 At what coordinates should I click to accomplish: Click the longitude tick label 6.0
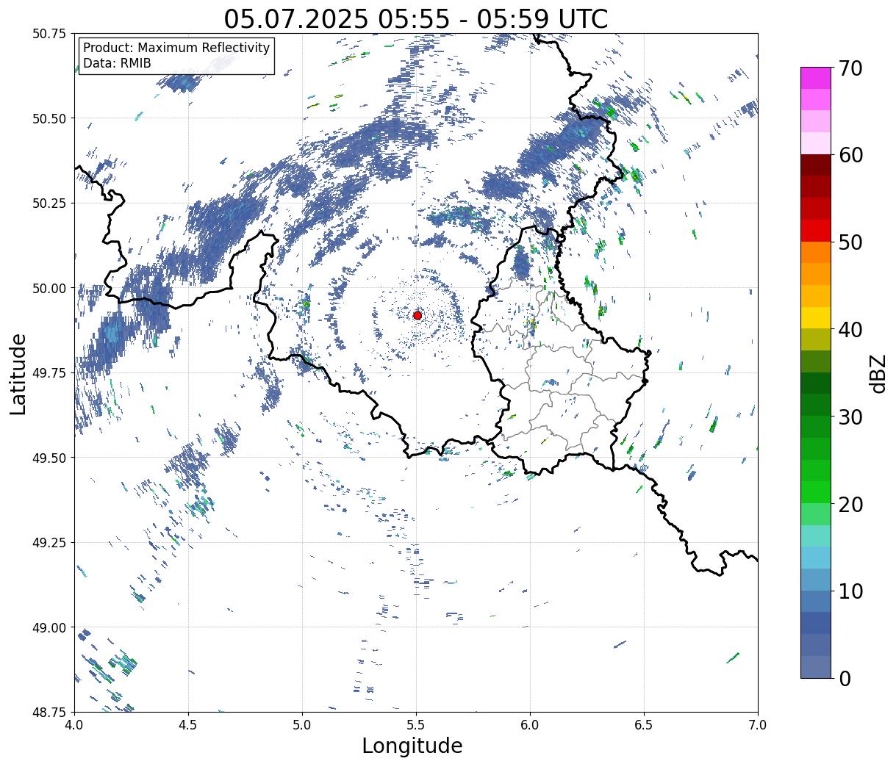pyautogui.click(x=530, y=724)
